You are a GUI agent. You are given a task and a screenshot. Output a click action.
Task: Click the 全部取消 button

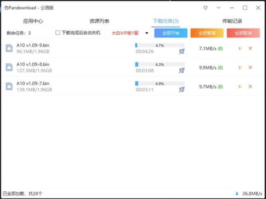(x=243, y=33)
